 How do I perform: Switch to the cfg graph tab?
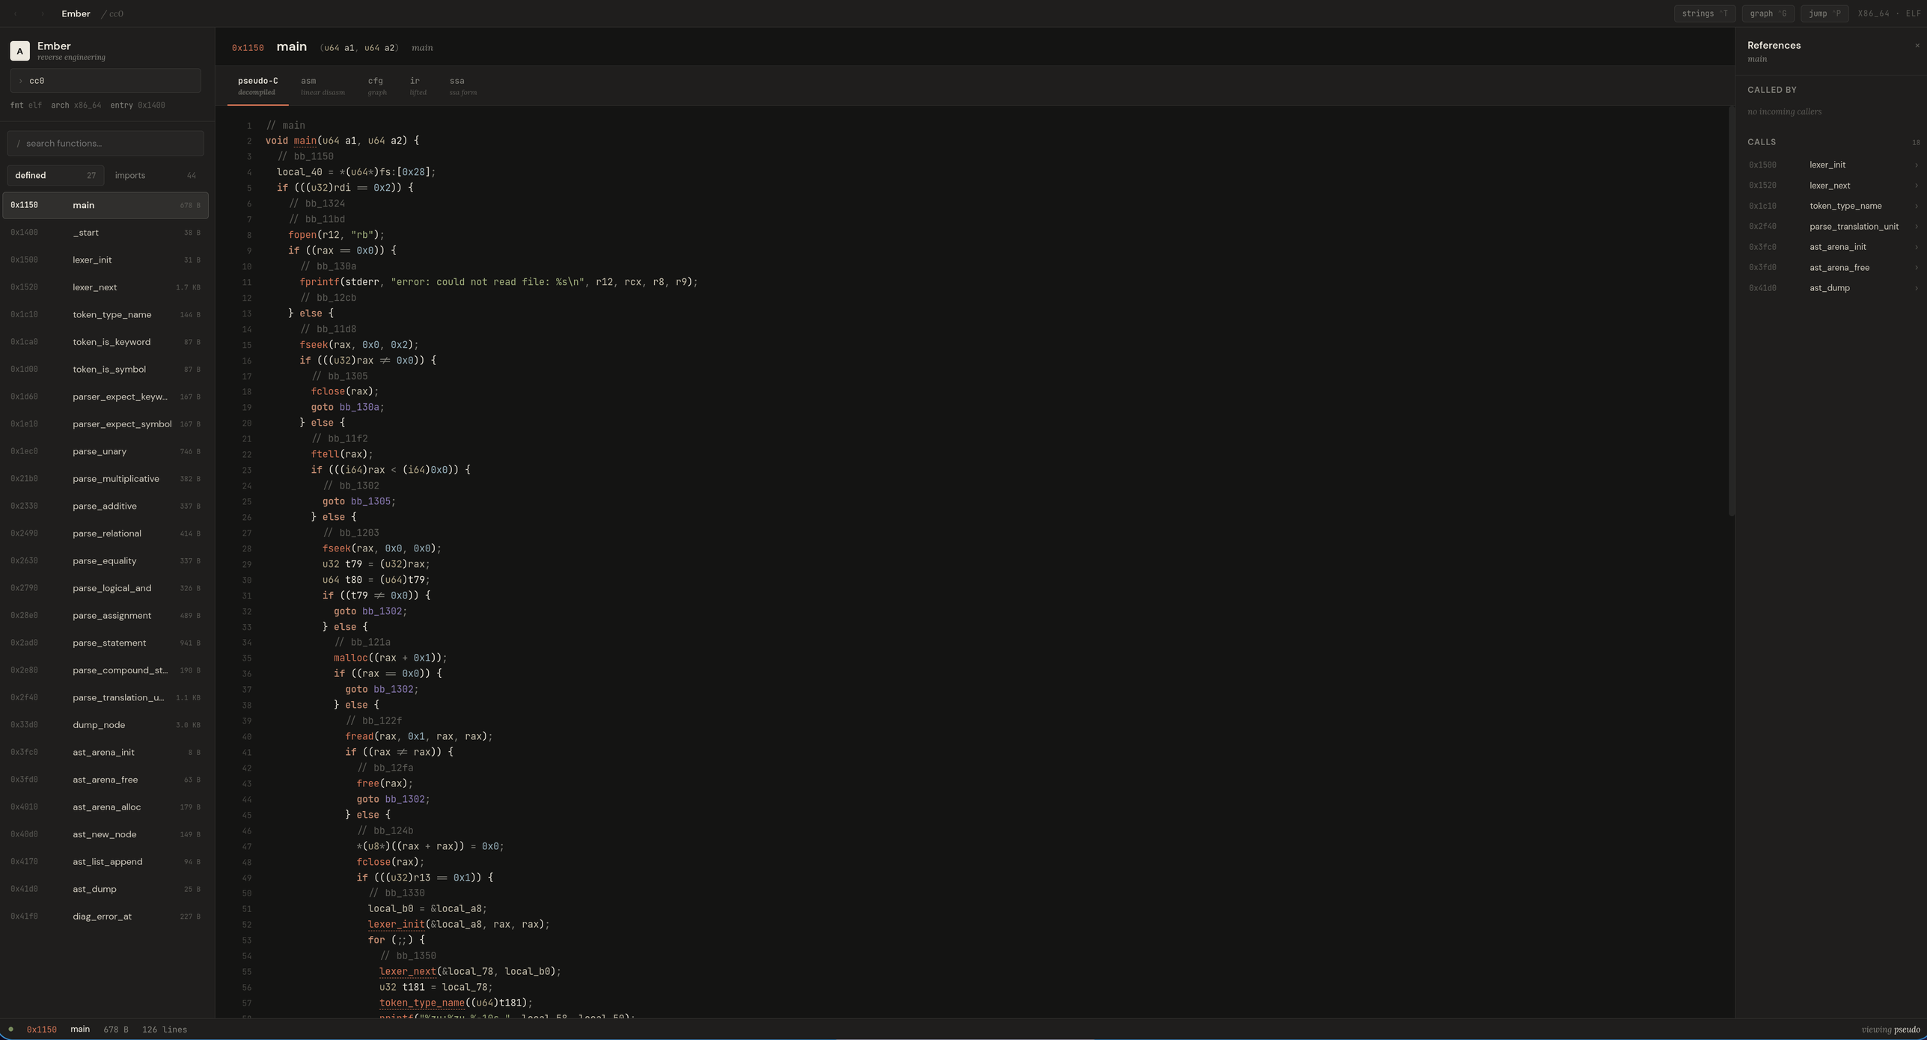click(x=376, y=86)
